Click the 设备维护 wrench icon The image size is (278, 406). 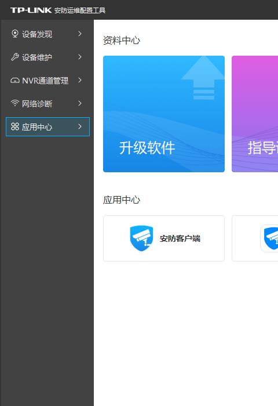tap(15, 57)
